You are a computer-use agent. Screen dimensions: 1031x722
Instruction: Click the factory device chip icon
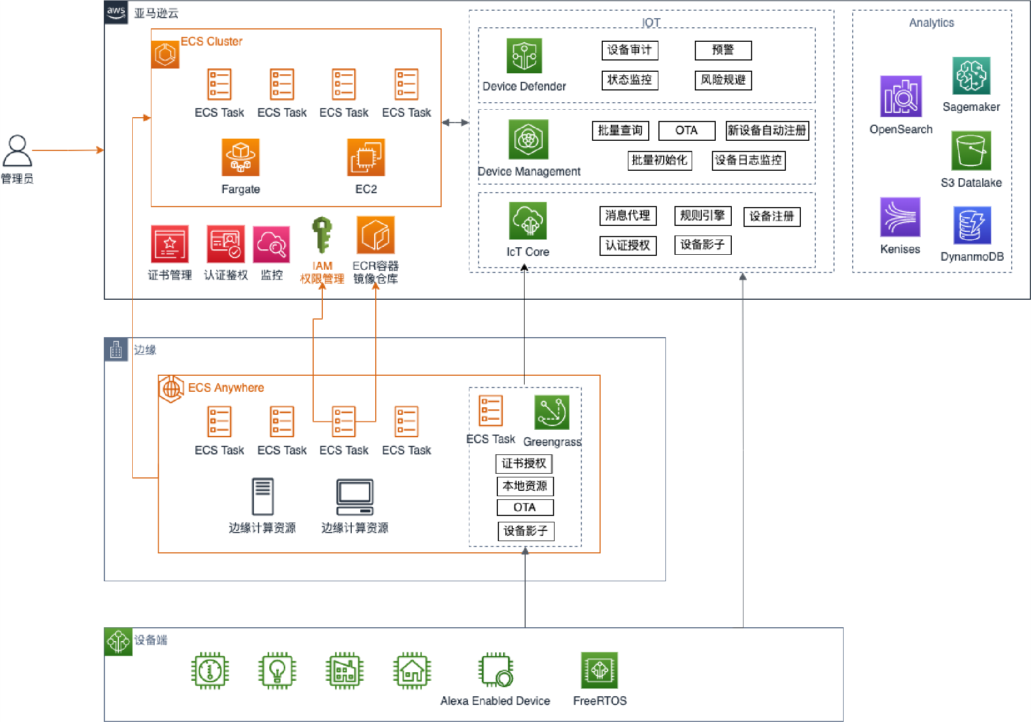point(344,671)
